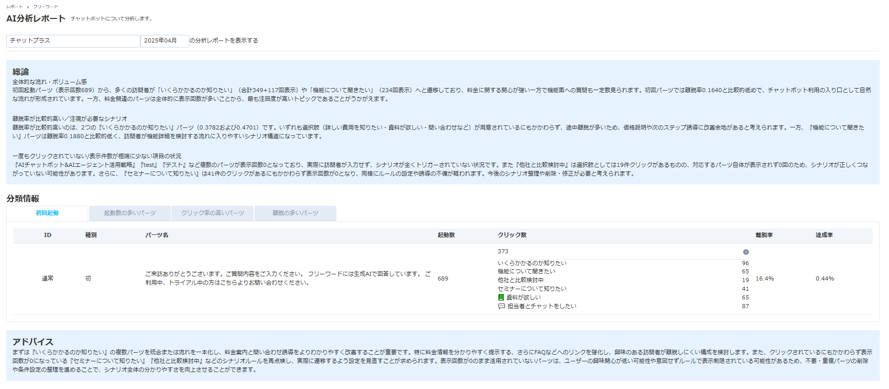The width and height of the screenshot is (889, 389).
Task: Click the 達成率 column header
Action: pyautogui.click(x=824, y=235)
